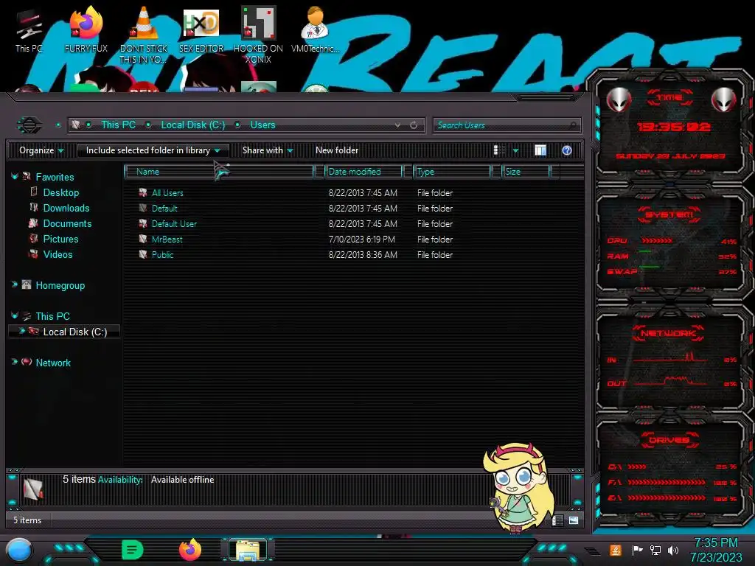Click the Star Butterfly desktop character
This screenshot has width=755, height=566.
pyautogui.click(x=519, y=489)
